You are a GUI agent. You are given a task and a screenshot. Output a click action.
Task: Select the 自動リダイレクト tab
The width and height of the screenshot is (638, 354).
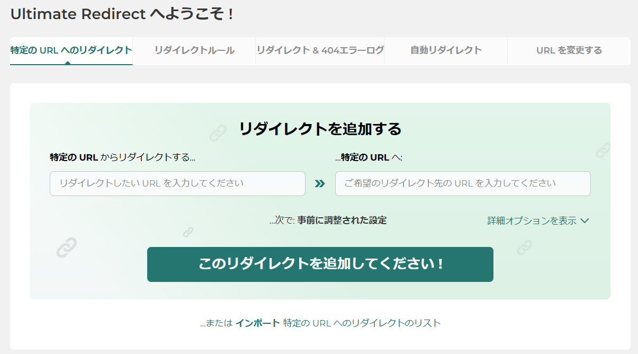coord(446,51)
